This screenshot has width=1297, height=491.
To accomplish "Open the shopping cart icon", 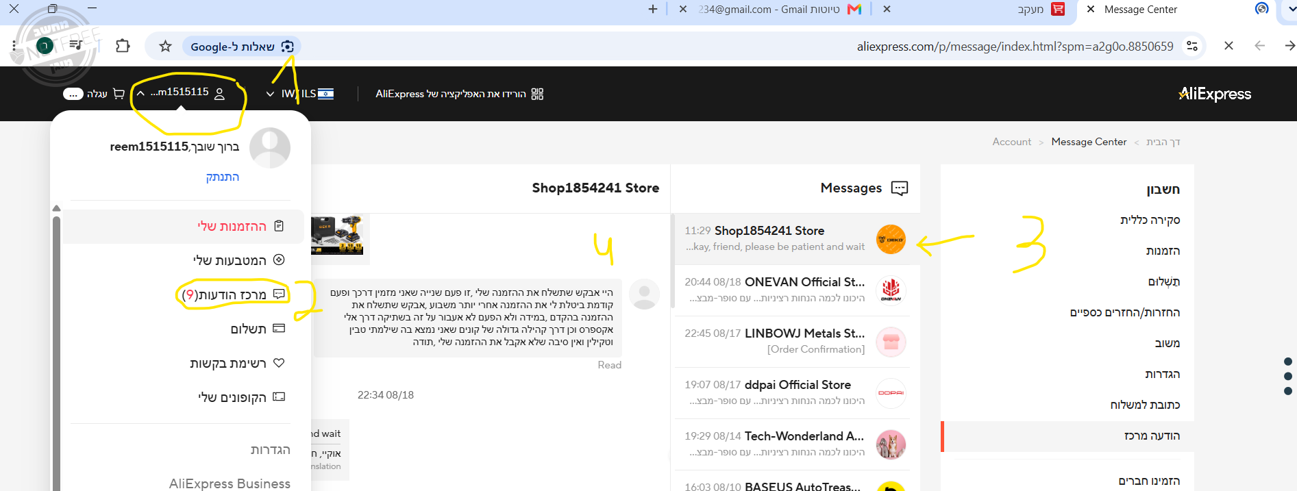I will (x=119, y=94).
